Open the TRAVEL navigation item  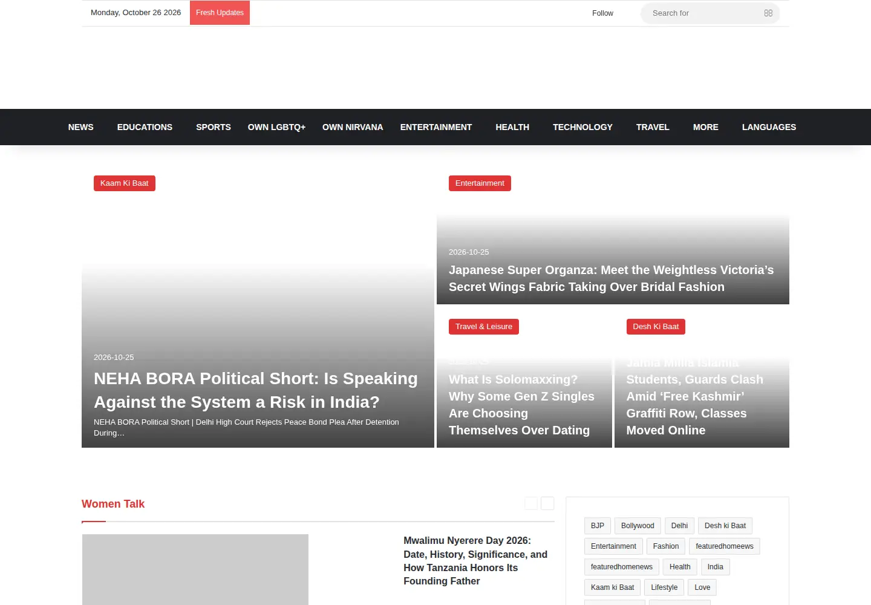tap(653, 127)
